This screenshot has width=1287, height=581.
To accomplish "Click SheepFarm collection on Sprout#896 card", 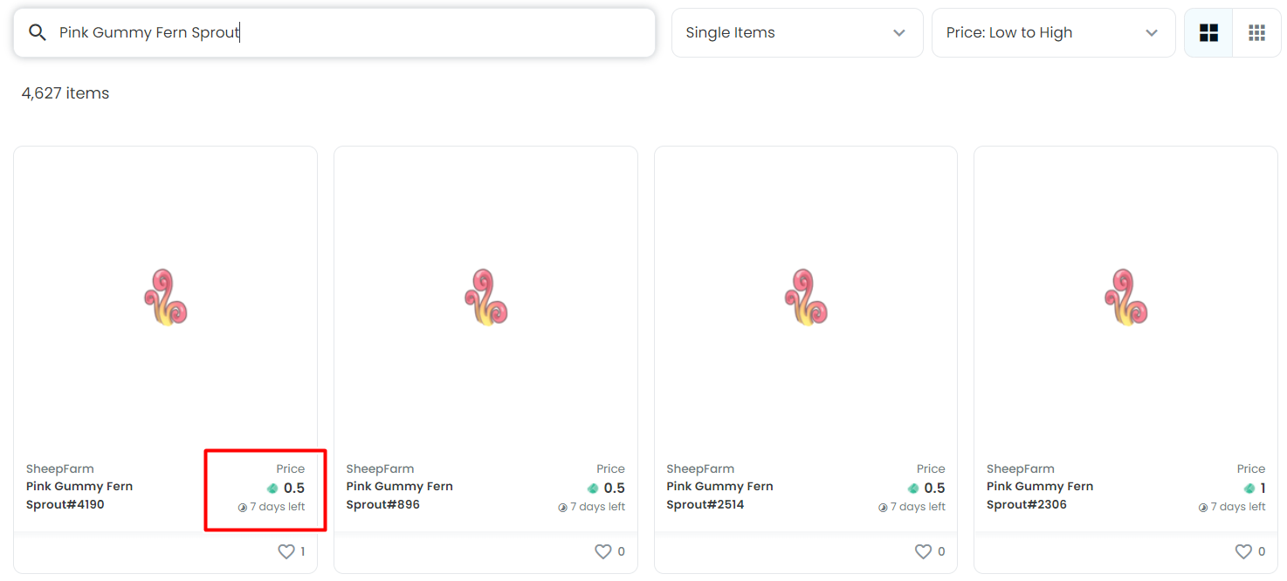I will pos(380,468).
